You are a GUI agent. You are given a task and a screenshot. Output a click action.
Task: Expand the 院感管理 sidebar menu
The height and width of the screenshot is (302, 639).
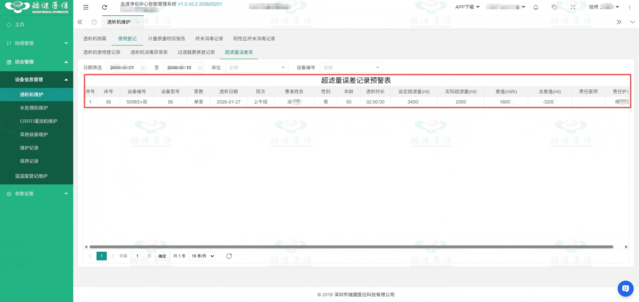[37, 43]
